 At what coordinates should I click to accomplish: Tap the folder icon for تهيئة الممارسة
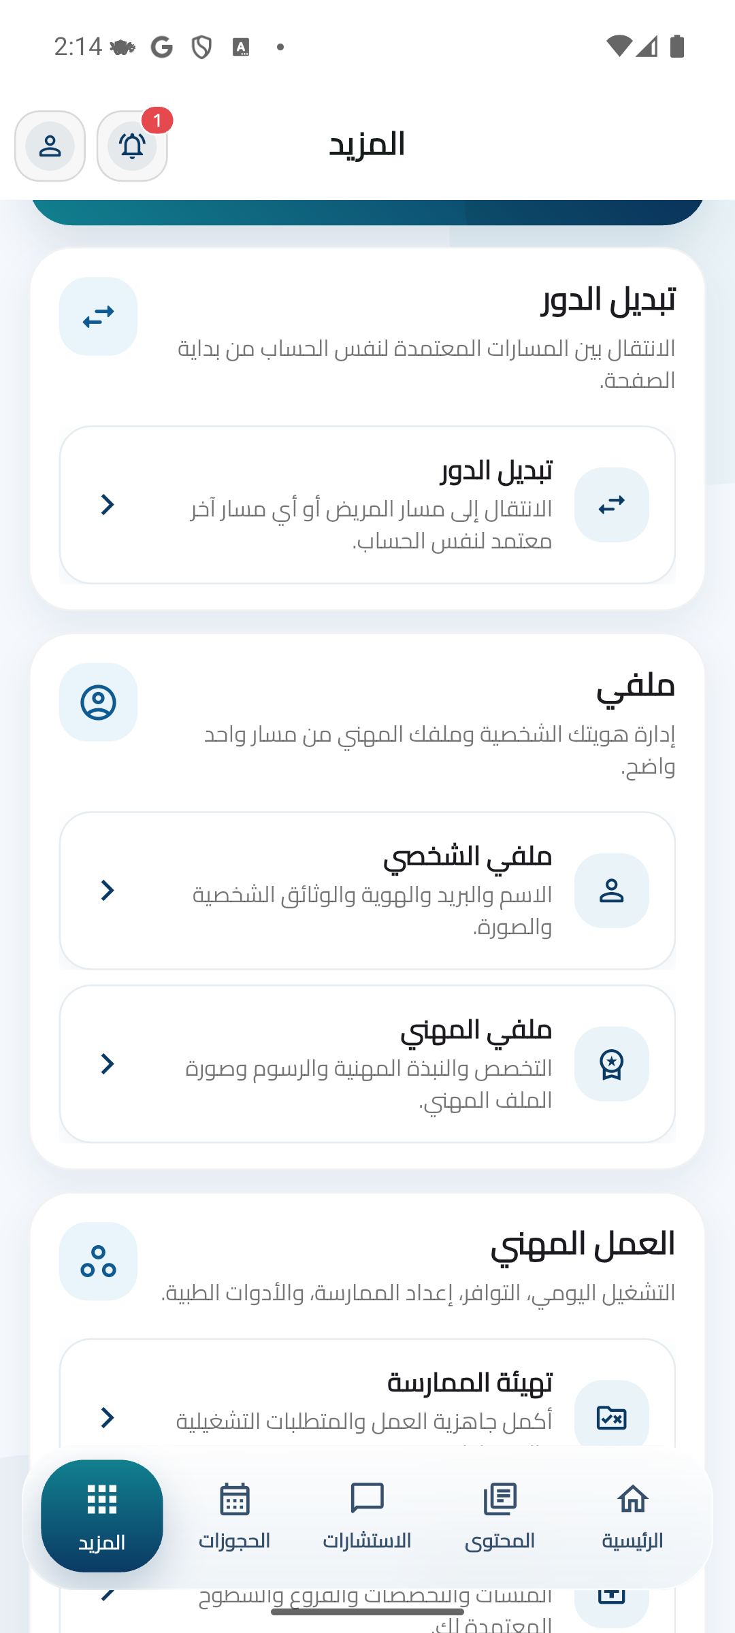click(x=611, y=1417)
